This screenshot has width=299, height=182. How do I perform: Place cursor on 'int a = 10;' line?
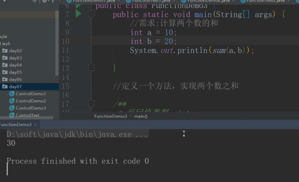tap(154, 32)
